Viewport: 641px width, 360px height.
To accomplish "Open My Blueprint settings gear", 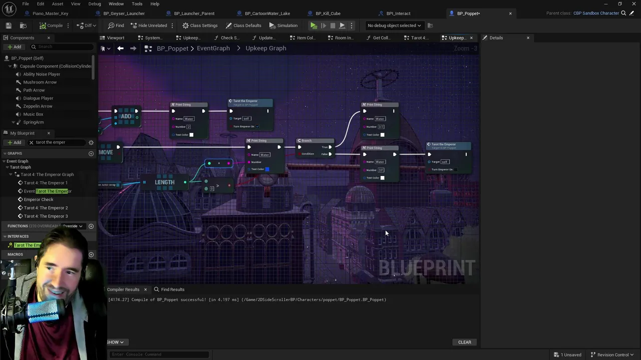I will pyautogui.click(x=91, y=142).
